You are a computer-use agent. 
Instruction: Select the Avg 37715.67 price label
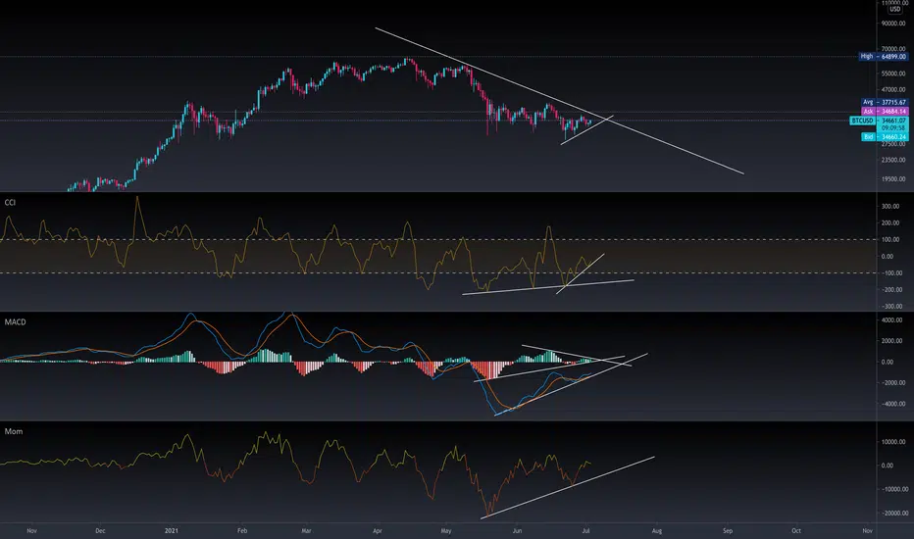(x=885, y=102)
